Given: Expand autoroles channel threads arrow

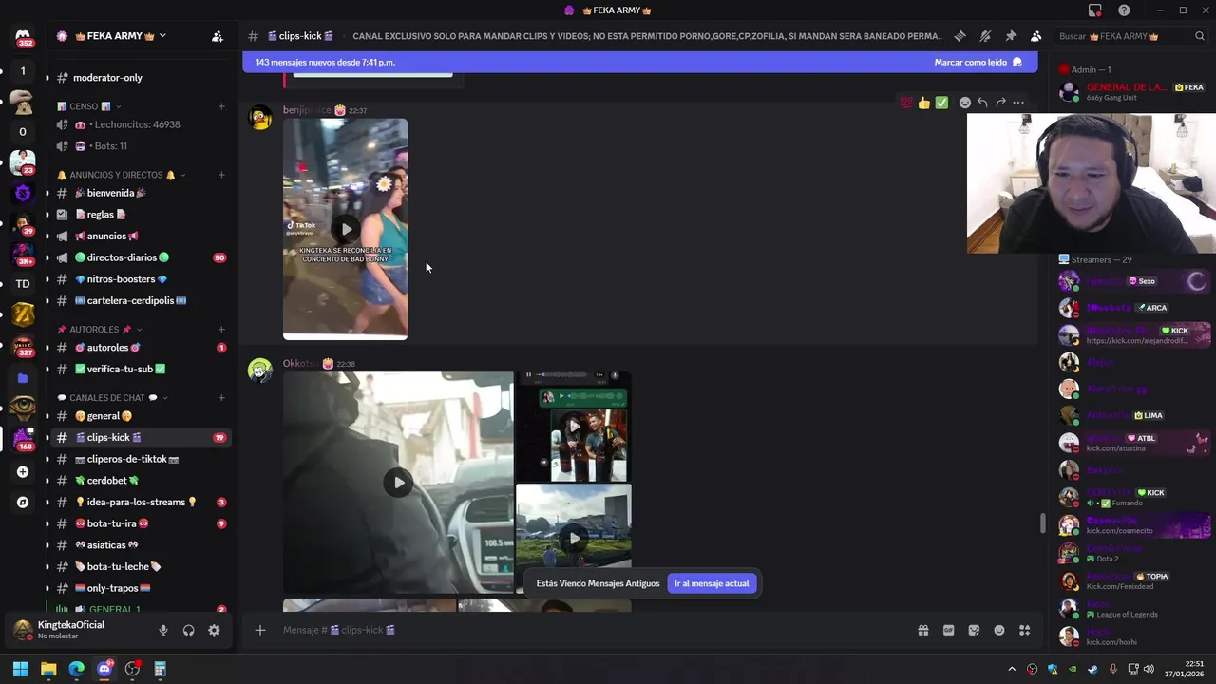Looking at the screenshot, I should (47, 348).
